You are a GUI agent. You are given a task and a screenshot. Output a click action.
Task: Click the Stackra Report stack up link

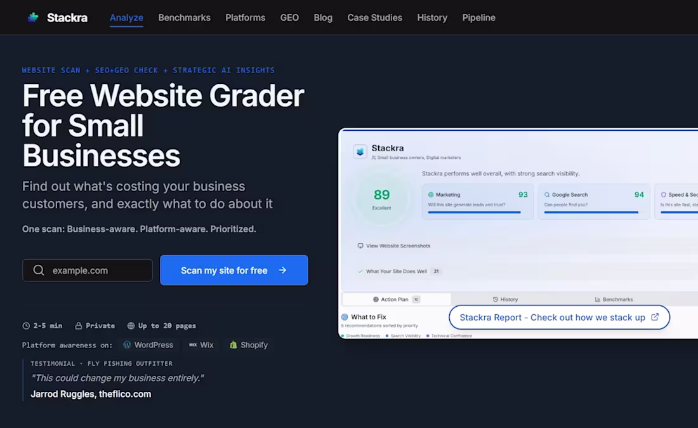[x=559, y=317]
